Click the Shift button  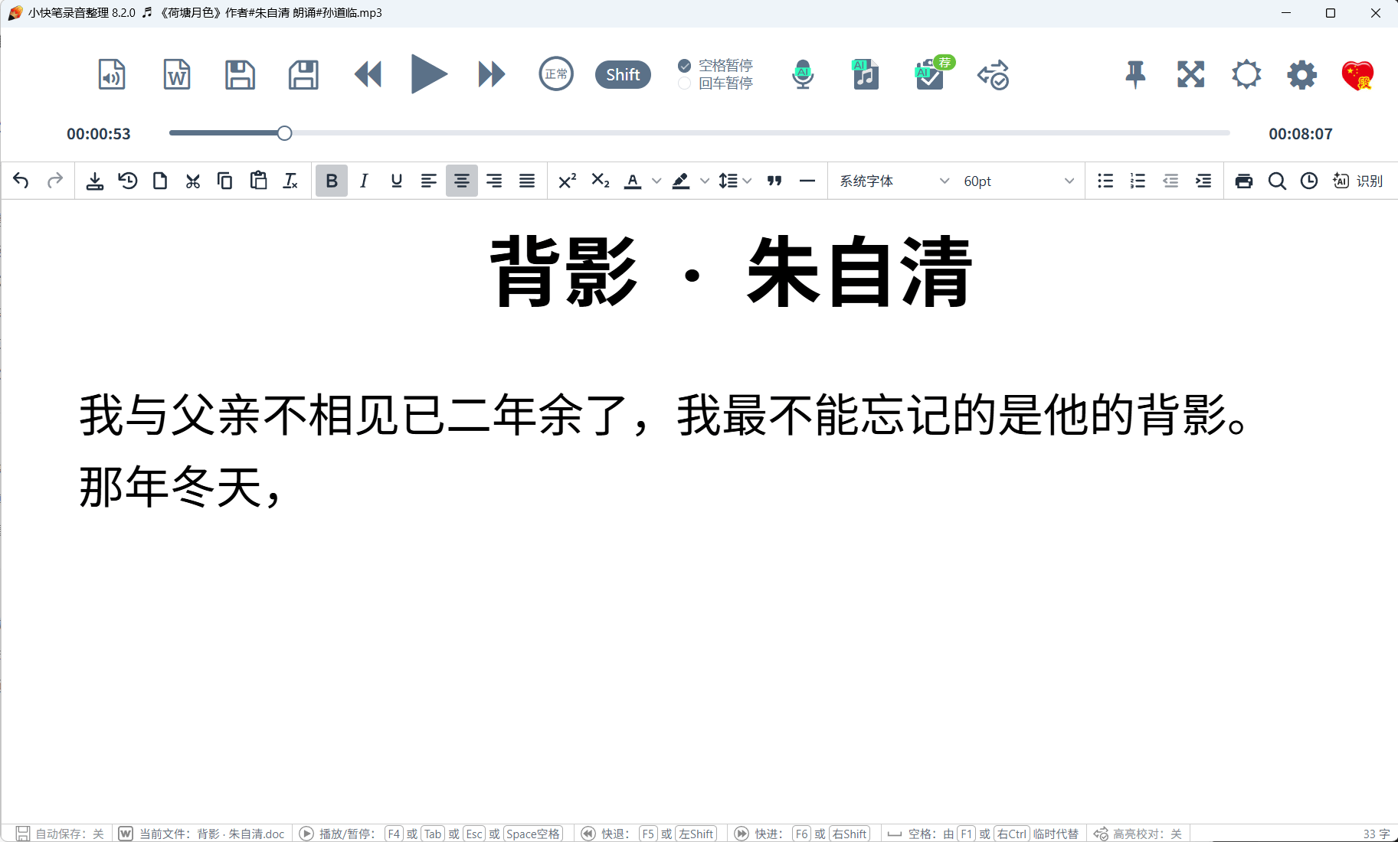pos(623,75)
